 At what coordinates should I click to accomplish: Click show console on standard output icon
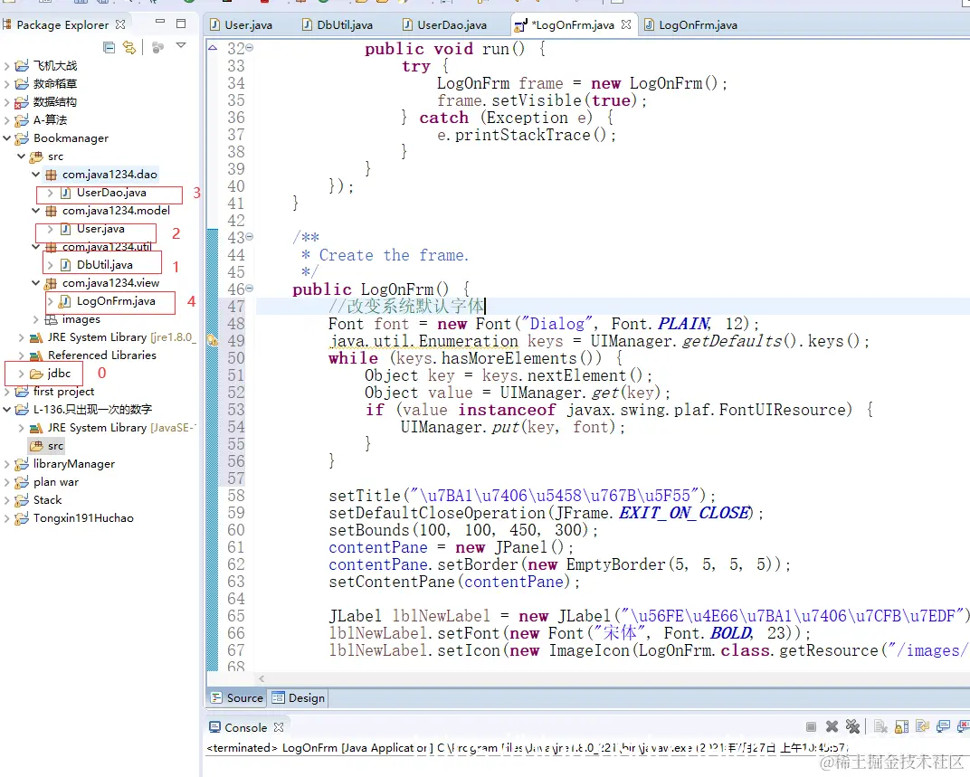[944, 726]
